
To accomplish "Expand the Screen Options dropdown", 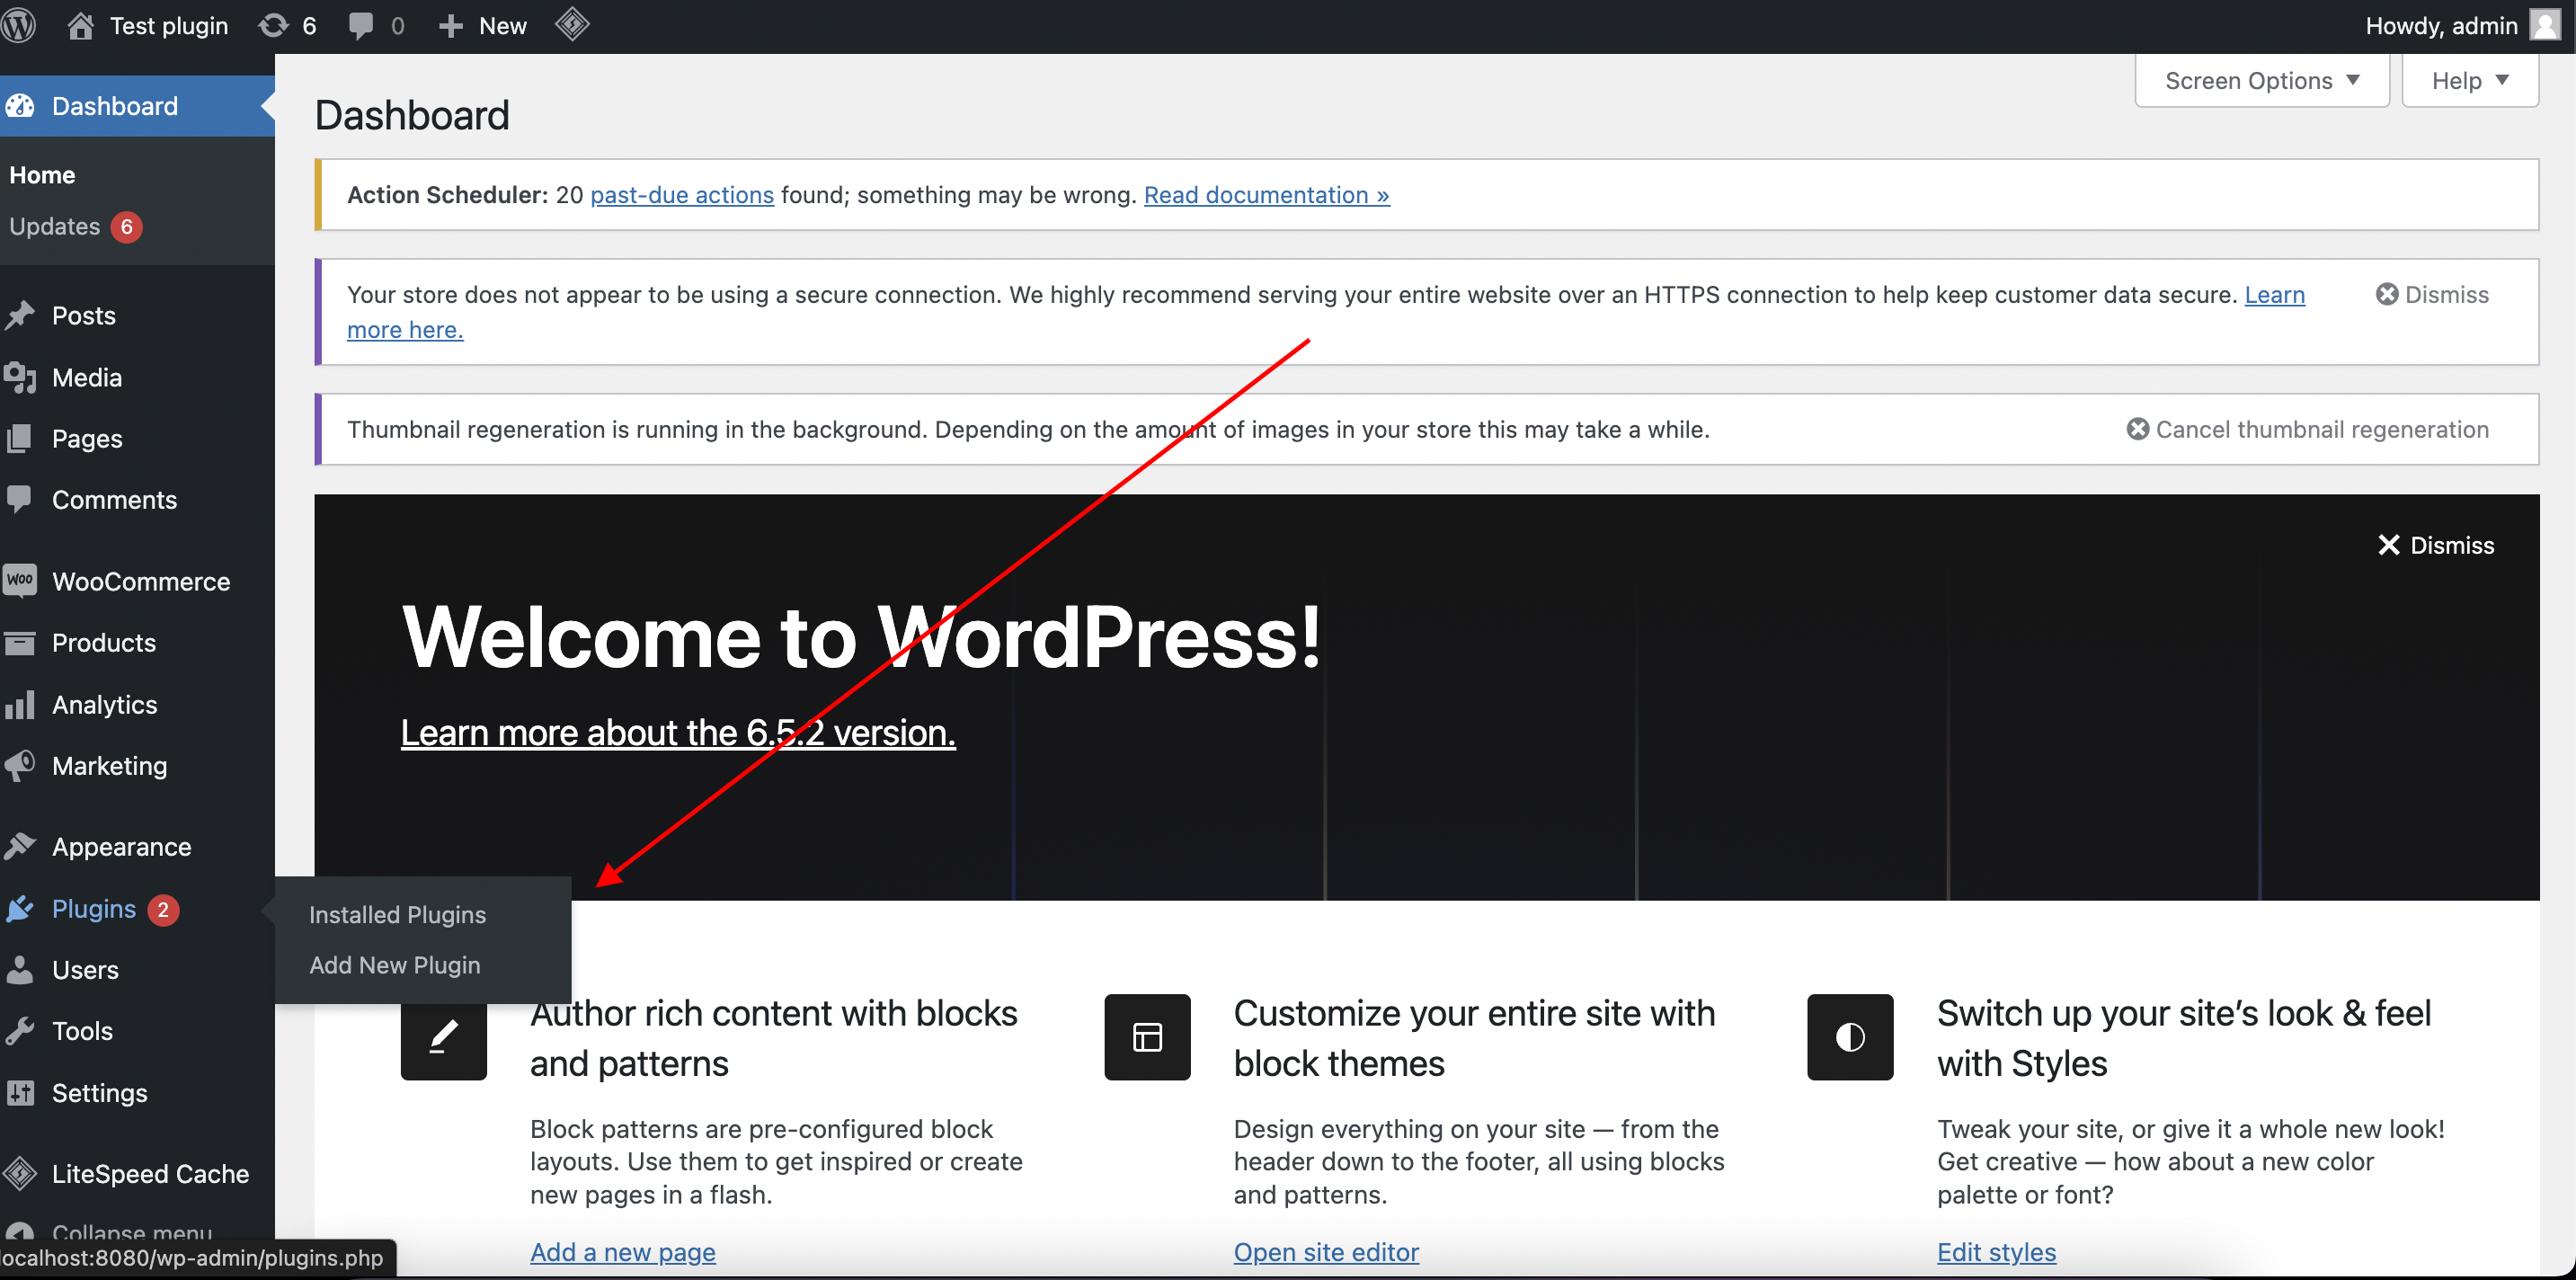I will [2262, 81].
